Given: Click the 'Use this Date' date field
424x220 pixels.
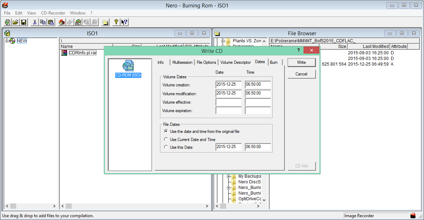Looking at the screenshot, I should [x=229, y=147].
